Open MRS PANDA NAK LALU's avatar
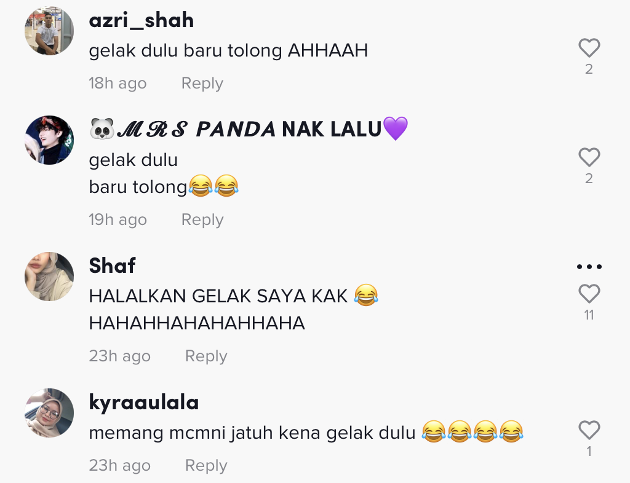This screenshot has height=483, width=630. point(49,140)
